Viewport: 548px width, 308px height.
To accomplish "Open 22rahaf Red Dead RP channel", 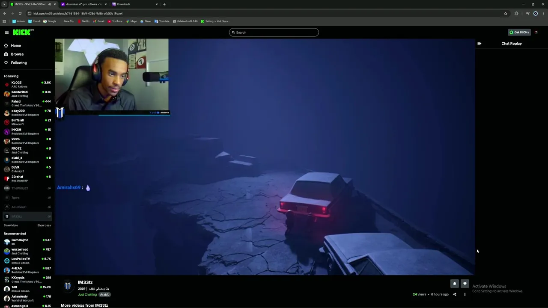I will point(27,178).
